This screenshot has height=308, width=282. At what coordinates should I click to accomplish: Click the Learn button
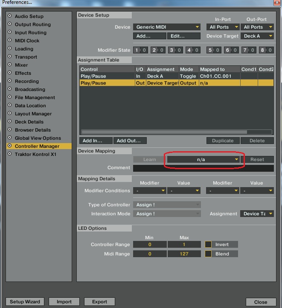pos(149,159)
